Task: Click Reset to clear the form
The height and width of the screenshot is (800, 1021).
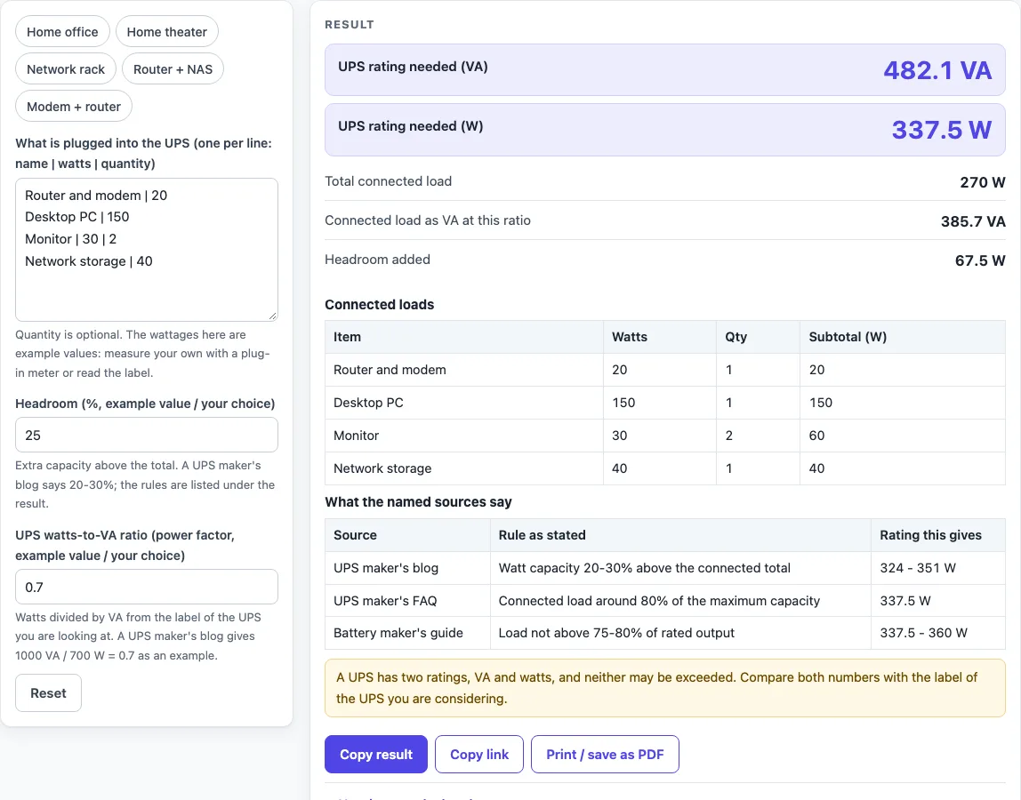Action: pyautogui.click(x=48, y=693)
